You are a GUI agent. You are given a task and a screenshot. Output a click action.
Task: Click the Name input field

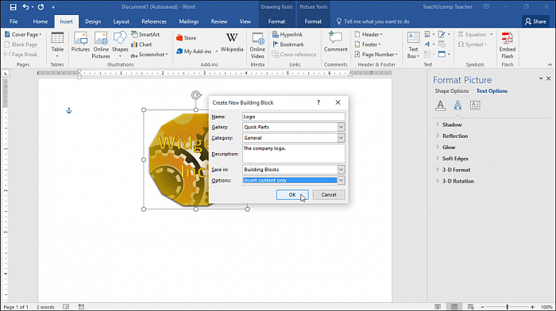pyautogui.click(x=294, y=117)
